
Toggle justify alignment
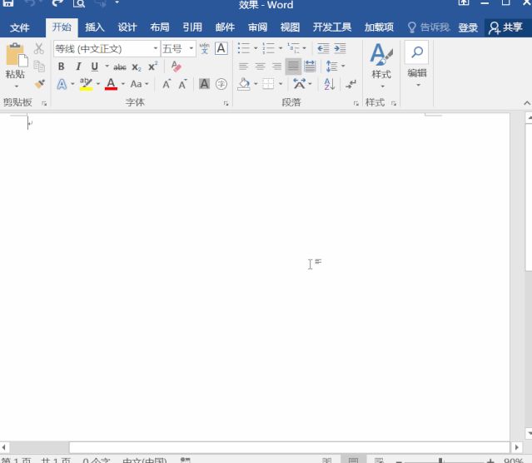click(293, 66)
